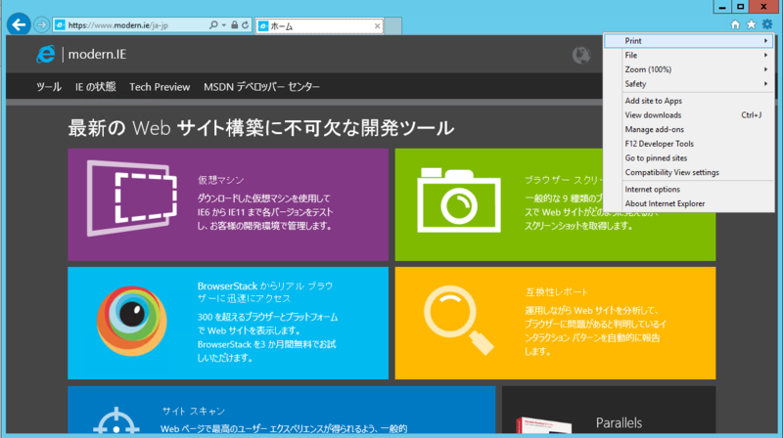Expand the Print submenu

[689, 41]
